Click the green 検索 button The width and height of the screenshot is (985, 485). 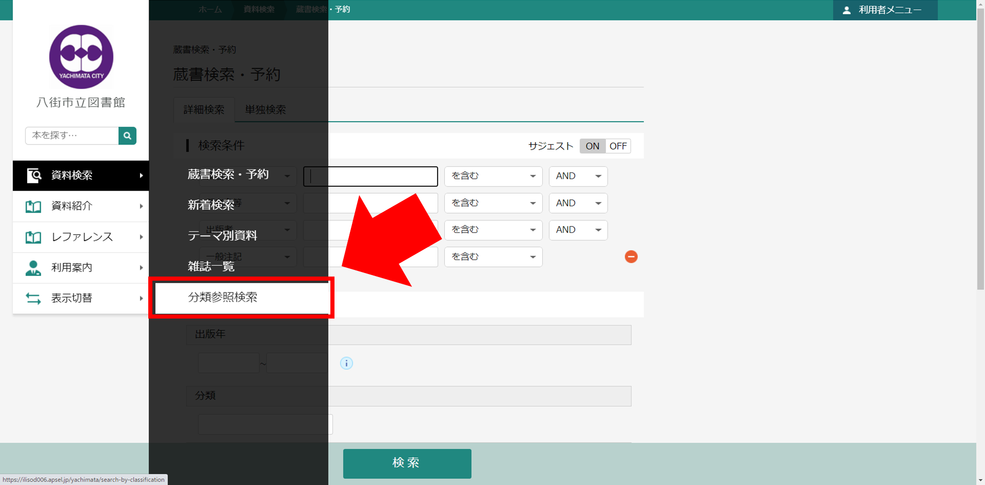click(x=407, y=463)
